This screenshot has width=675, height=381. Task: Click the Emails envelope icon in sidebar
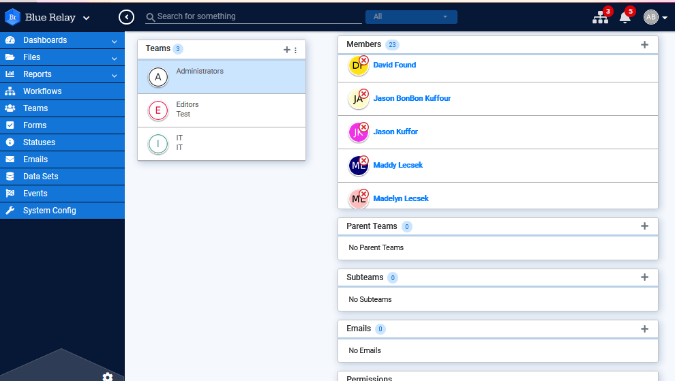pos(10,159)
